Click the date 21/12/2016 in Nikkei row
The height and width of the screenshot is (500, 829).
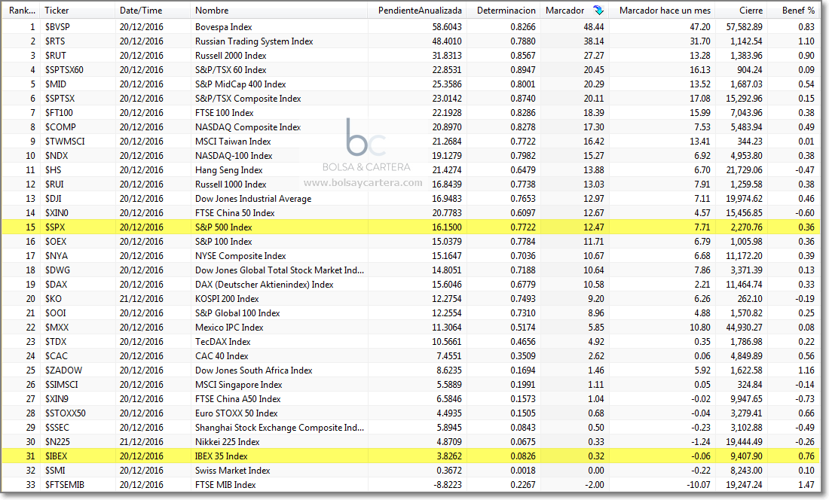pyautogui.click(x=141, y=441)
